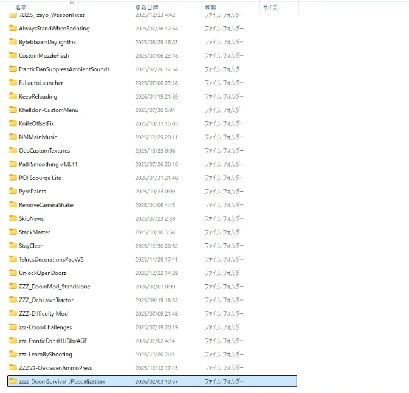Select the zzzz_DoomSurvival_JPLocalization folder name

coord(61,381)
